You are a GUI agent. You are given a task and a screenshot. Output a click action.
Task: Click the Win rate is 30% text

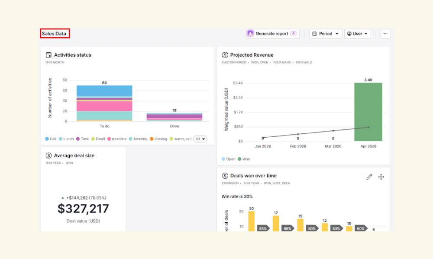237,196
